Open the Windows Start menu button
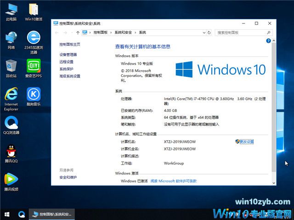This screenshot has width=294, height=220. coord(7,214)
